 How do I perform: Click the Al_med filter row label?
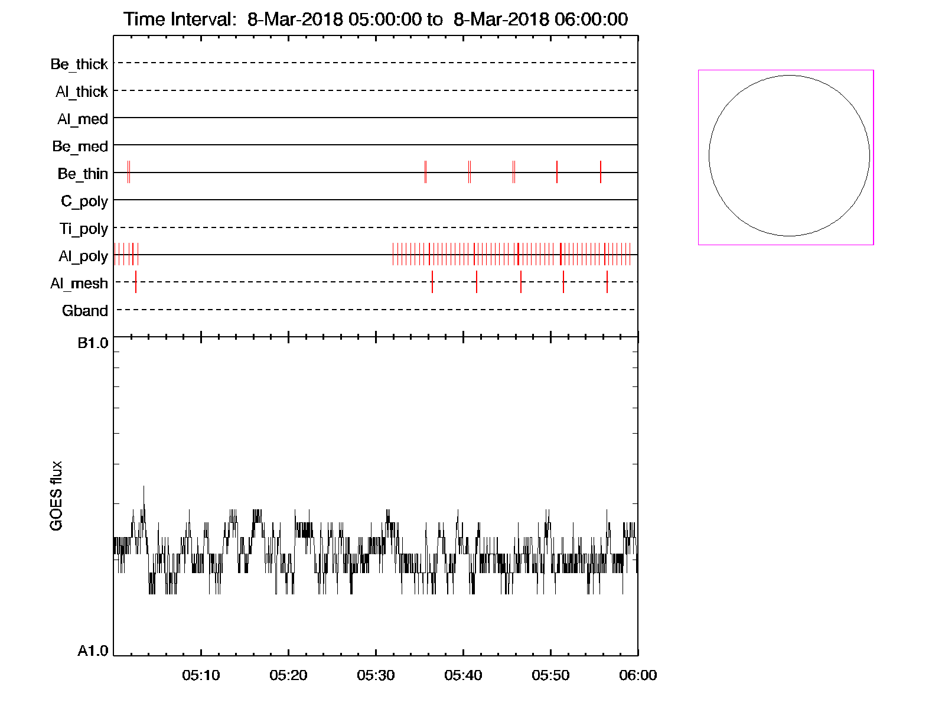point(82,119)
